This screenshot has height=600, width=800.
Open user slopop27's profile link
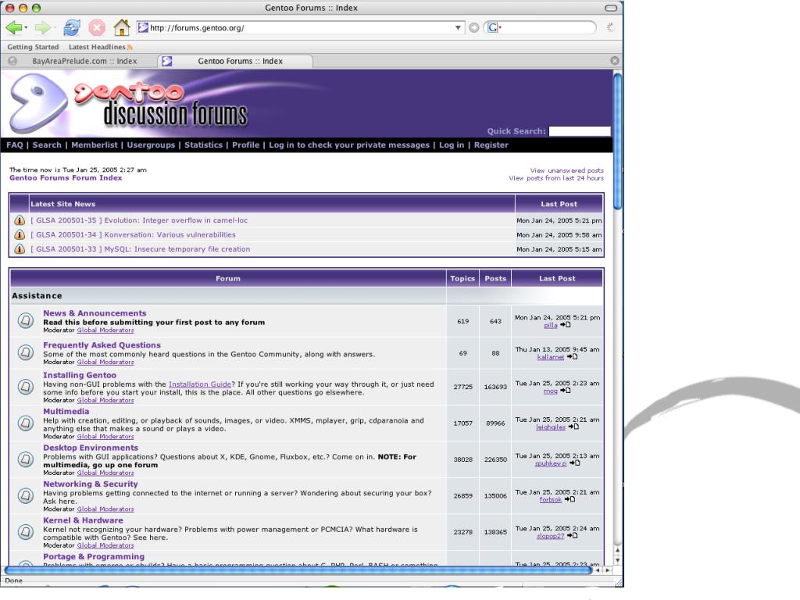point(551,536)
